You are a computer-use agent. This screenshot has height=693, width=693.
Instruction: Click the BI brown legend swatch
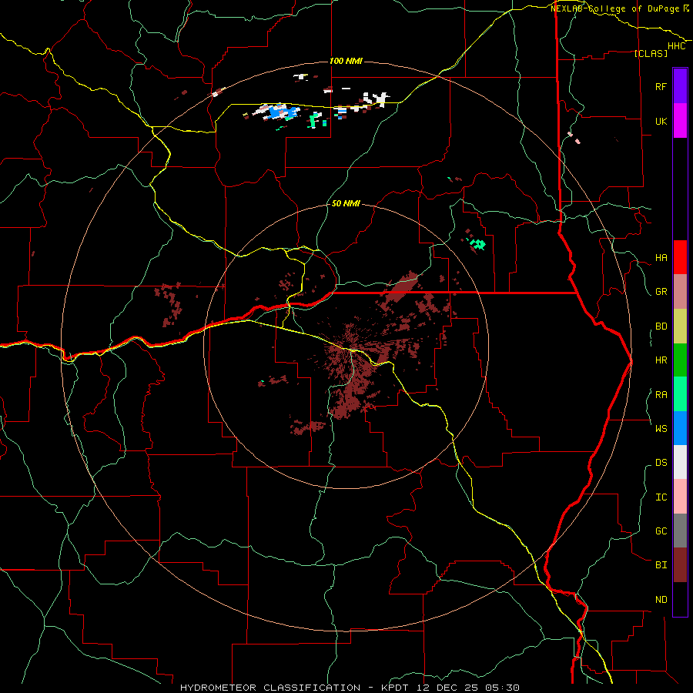point(680,565)
